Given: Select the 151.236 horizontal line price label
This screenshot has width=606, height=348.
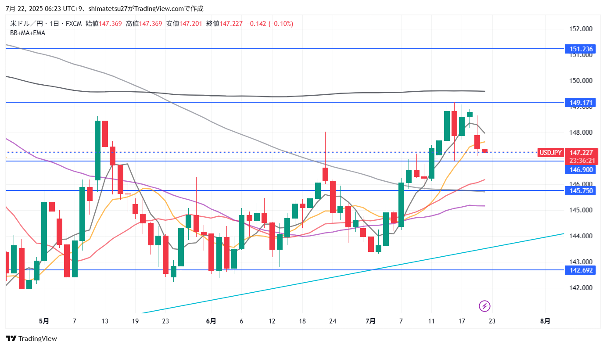Looking at the screenshot, I should pos(581,49).
